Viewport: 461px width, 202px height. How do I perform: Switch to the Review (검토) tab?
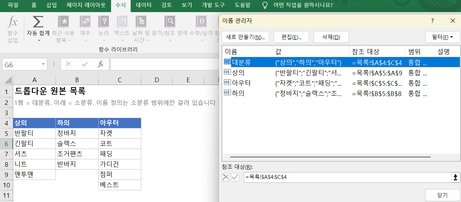167,5
